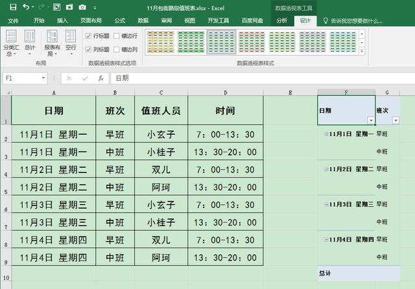Select row 5 header
This screenshot has width=415, height=289.
[x=6, y=187]
